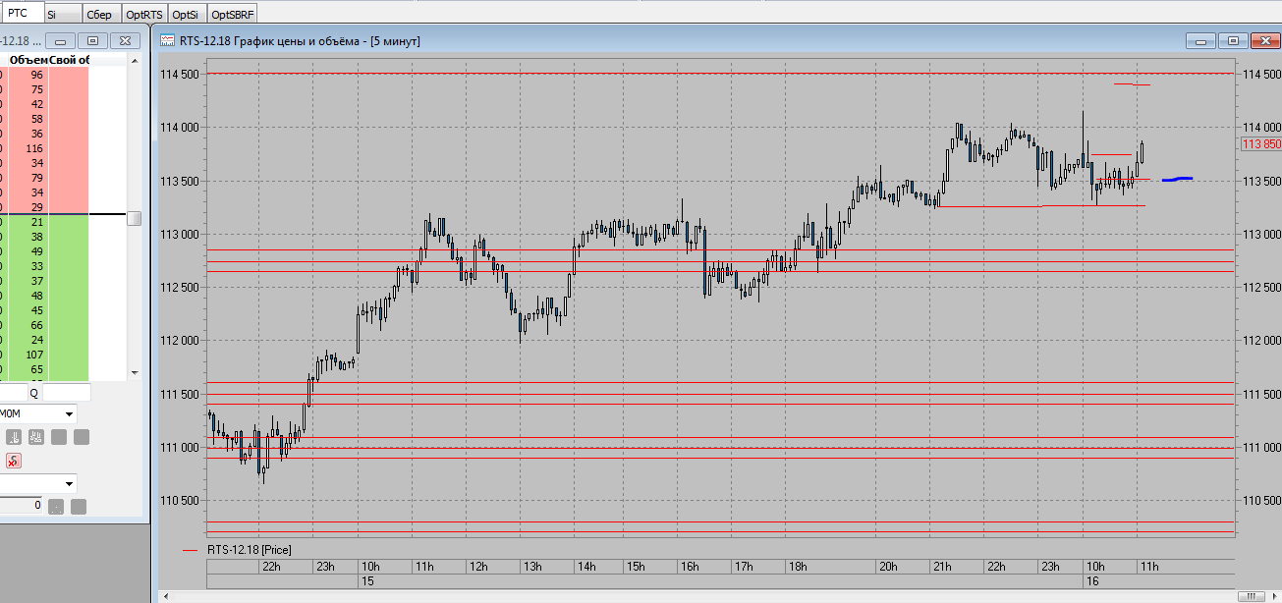Select the sell row with volume 29
1282x603 pixels.
point(44,207)
